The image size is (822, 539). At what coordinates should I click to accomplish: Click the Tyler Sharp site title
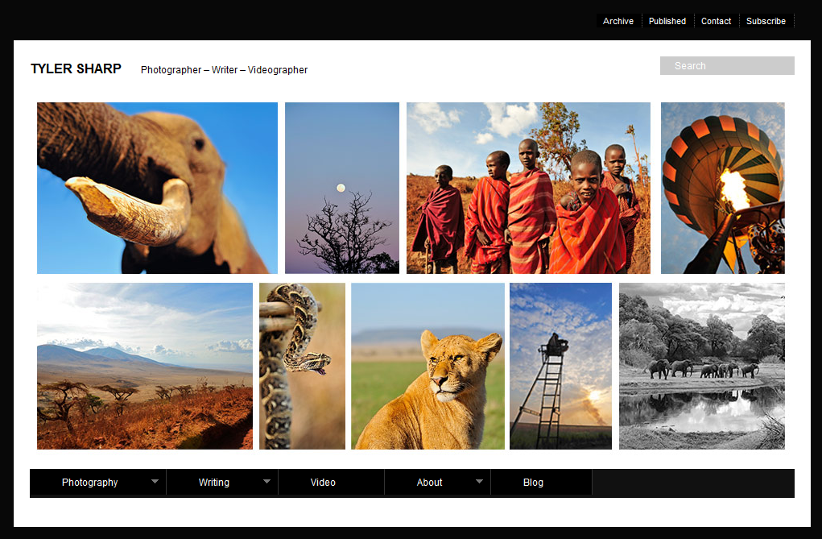click(x=76, y=68)
